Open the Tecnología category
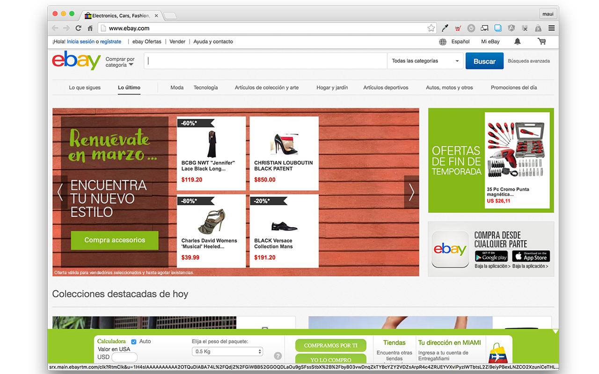This screenshot has height=374, width=599. click(206, 87)
